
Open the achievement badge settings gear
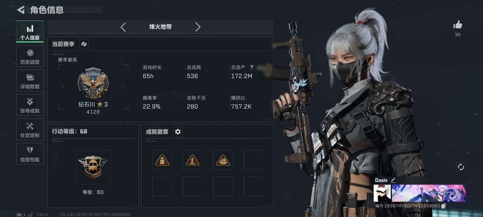pos(178,132)
